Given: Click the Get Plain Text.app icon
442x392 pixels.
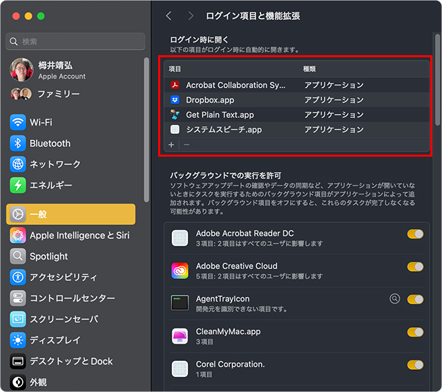Looking at the screenshot, I should [x=175, y=115].
